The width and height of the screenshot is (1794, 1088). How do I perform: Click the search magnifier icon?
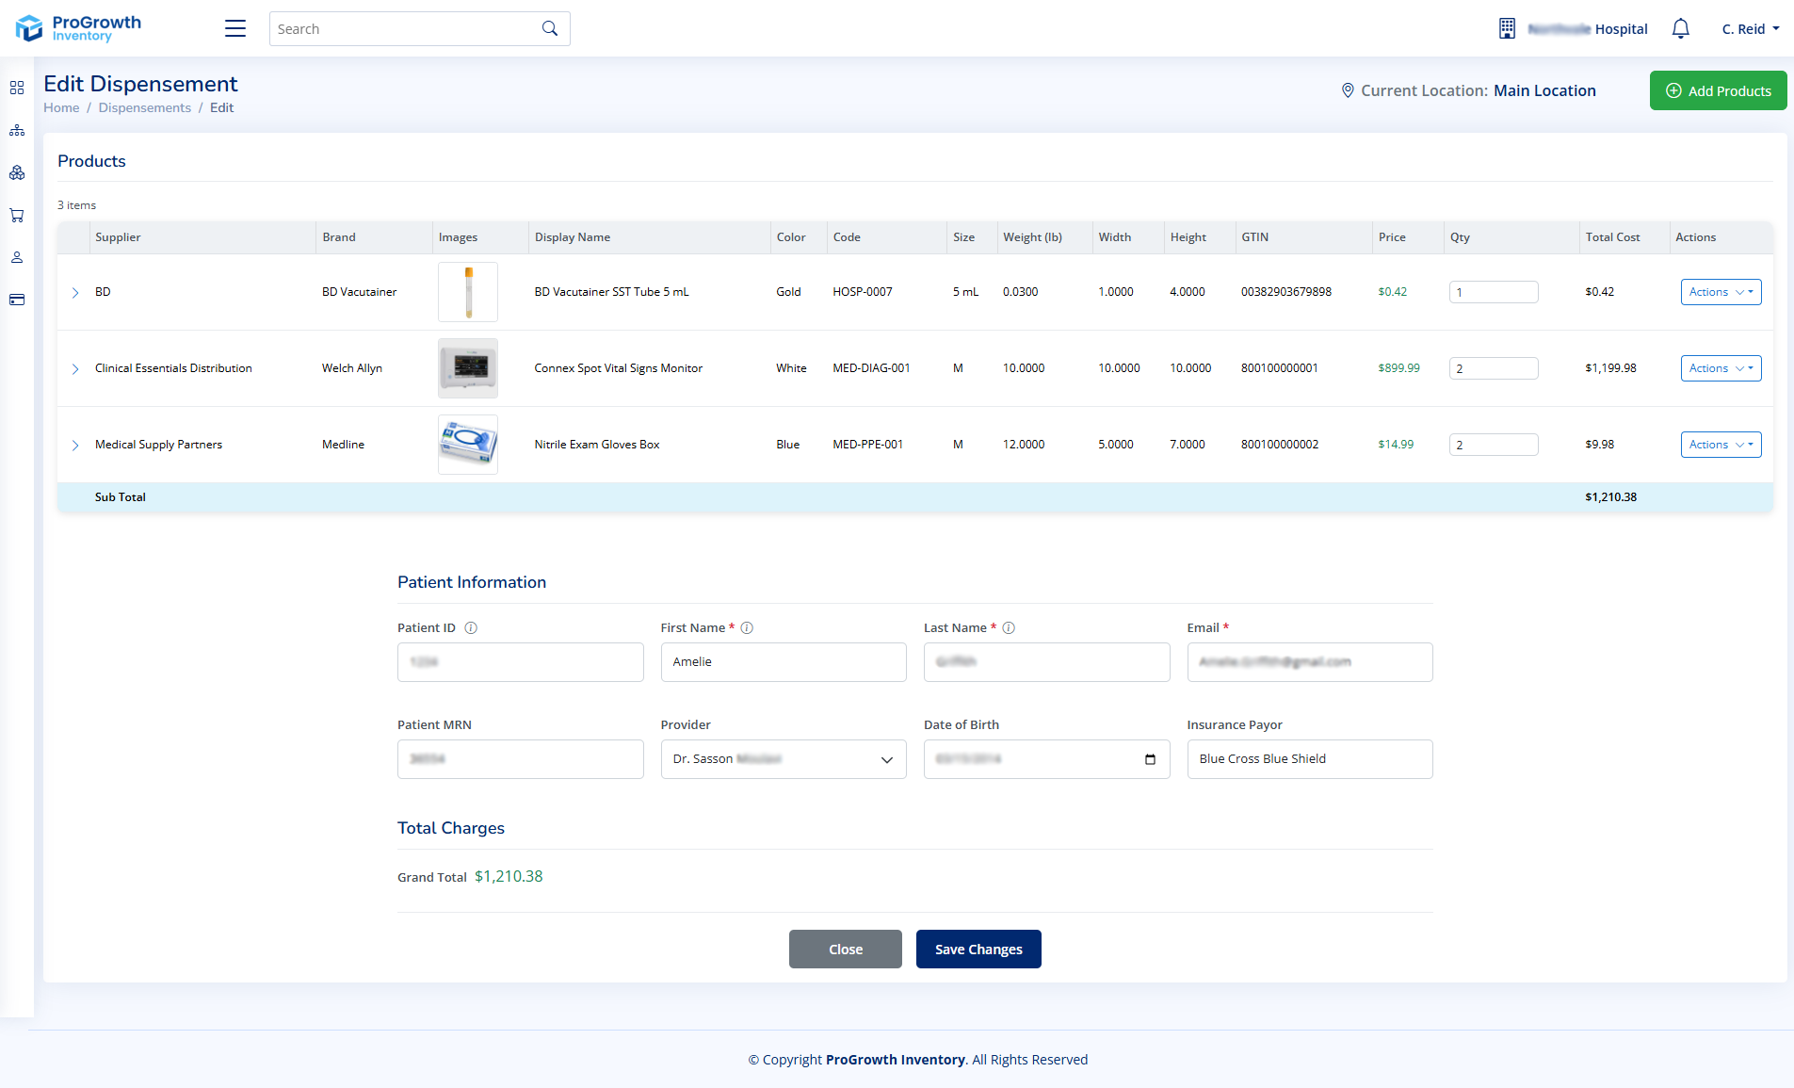pos(550,28)
